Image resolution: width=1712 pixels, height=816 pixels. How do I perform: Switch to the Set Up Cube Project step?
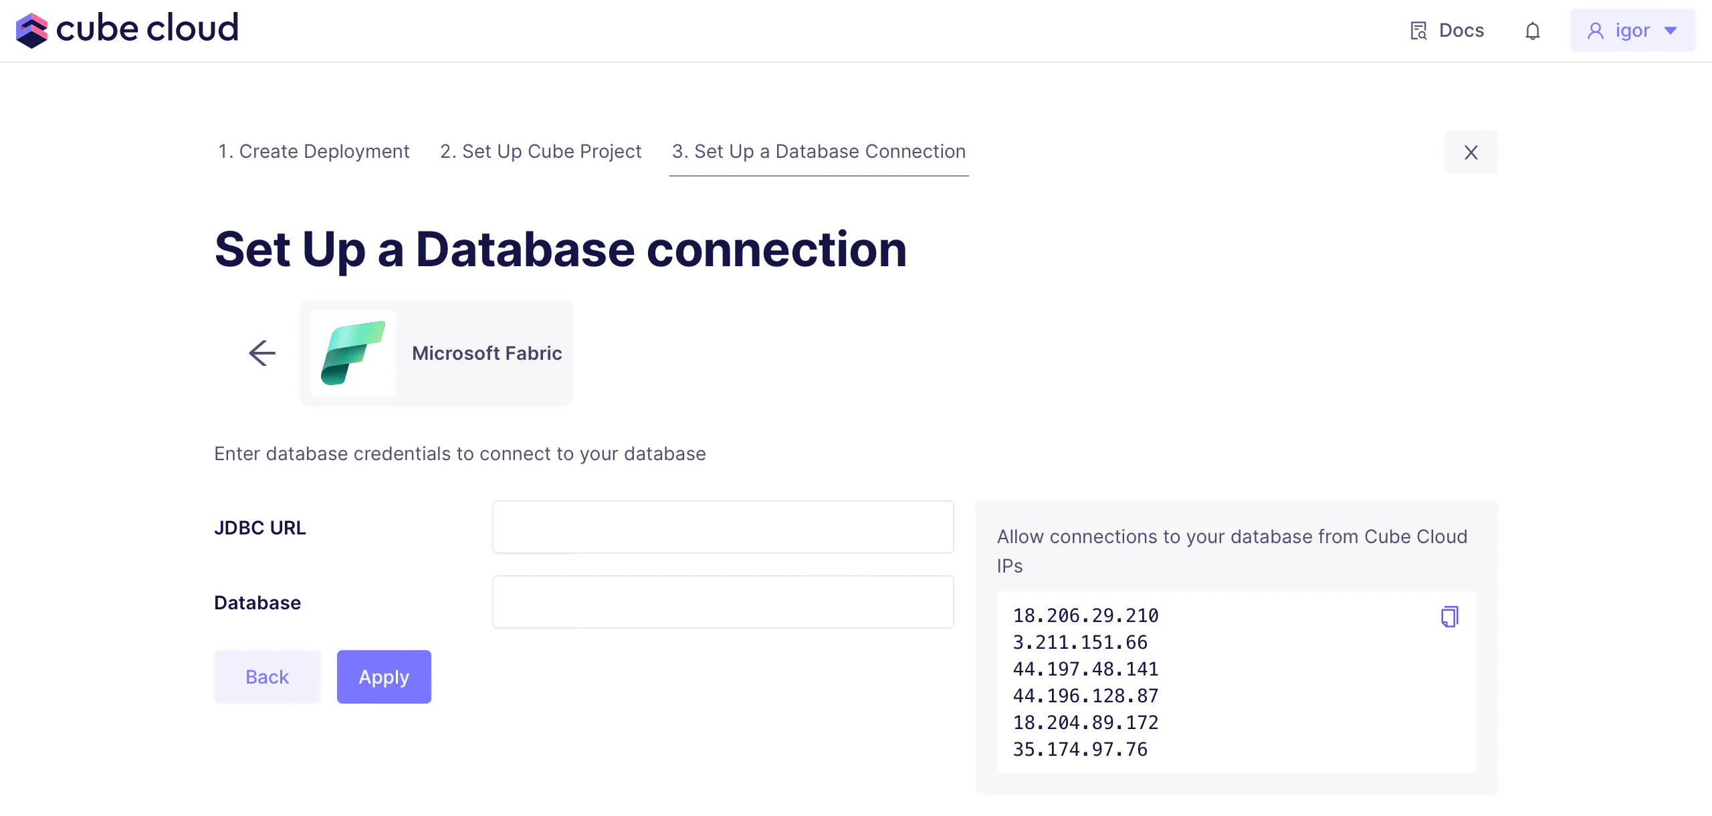point(540,152)
